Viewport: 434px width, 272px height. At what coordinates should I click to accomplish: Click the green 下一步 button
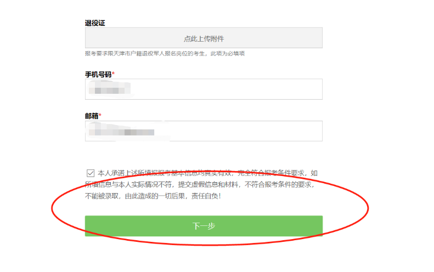pyautogui.click(x=204, y=226)
